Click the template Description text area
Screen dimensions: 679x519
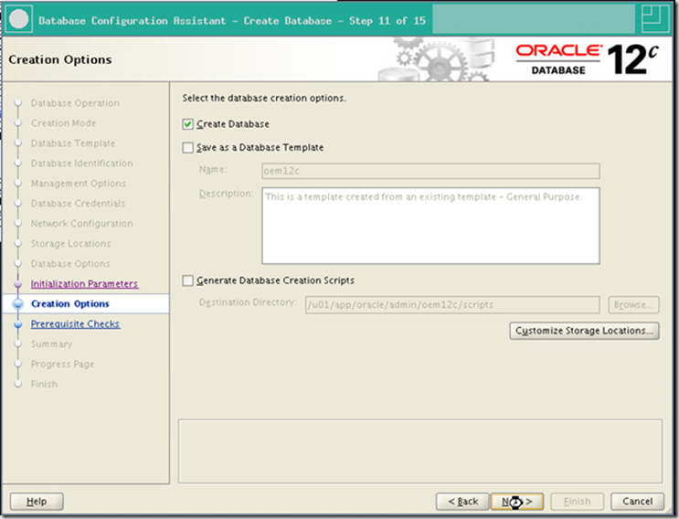click(x=430, y=226)
